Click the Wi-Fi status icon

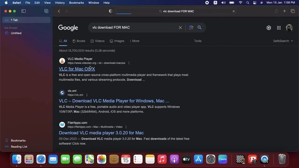coord(241,3)
